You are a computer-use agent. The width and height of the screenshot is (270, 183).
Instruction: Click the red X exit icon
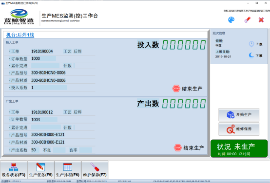[x=261, y=20]
